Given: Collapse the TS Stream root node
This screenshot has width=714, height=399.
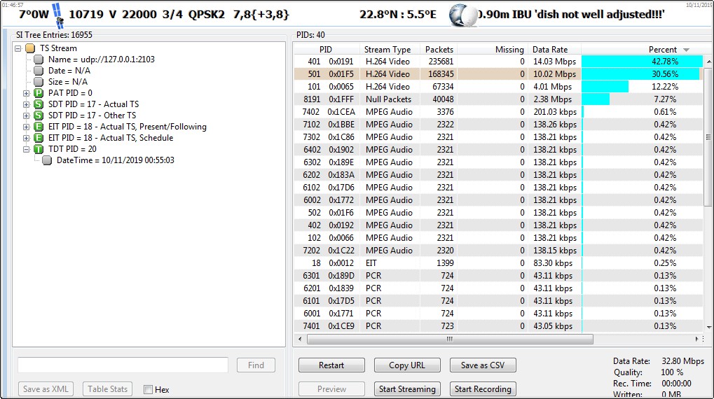Looking at the screenshot, I should pos(18,48).
